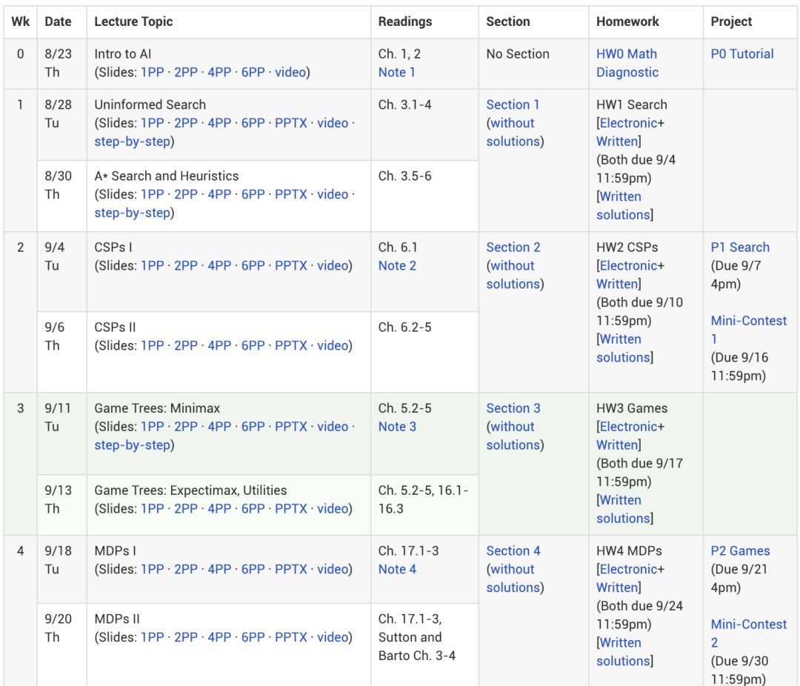Open the P2 Games project
800x686 pixels.
coord(740,550)
